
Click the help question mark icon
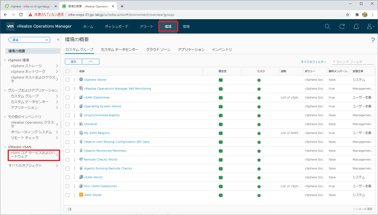[x=373, y=40]
